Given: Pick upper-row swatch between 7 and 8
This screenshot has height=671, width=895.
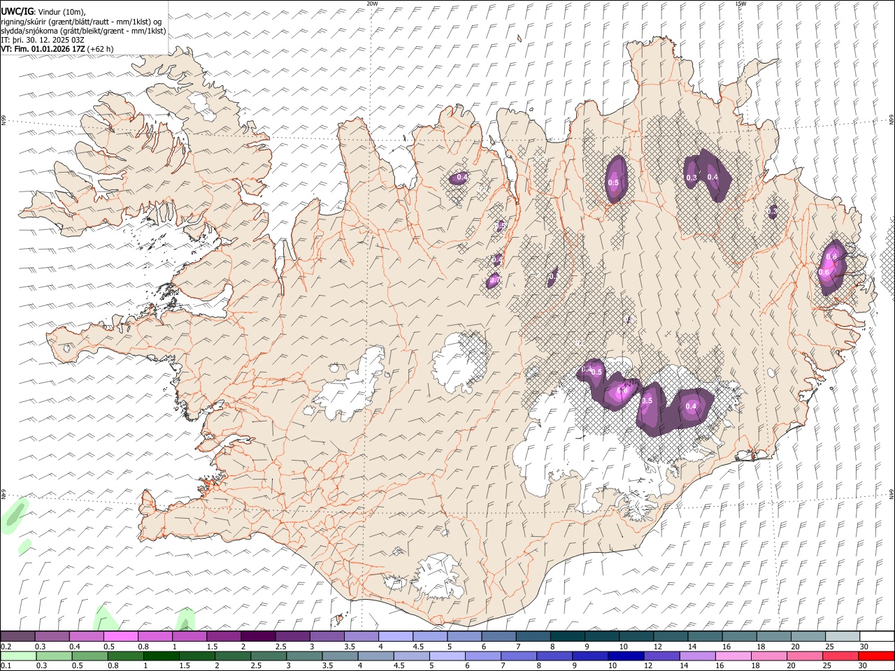Looking at the screenshot, I should (x=533, y=636).
